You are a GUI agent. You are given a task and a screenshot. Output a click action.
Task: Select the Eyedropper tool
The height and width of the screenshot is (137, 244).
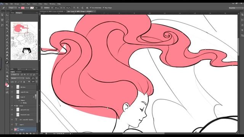coord(7,32)
